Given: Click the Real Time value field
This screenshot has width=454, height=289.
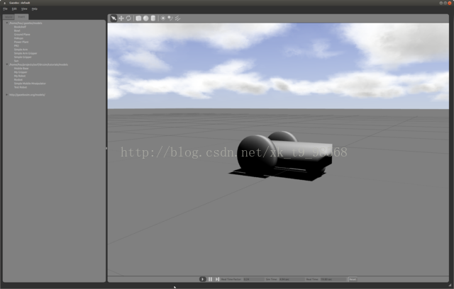Looking at the screenshot, I should pos(333,279).
